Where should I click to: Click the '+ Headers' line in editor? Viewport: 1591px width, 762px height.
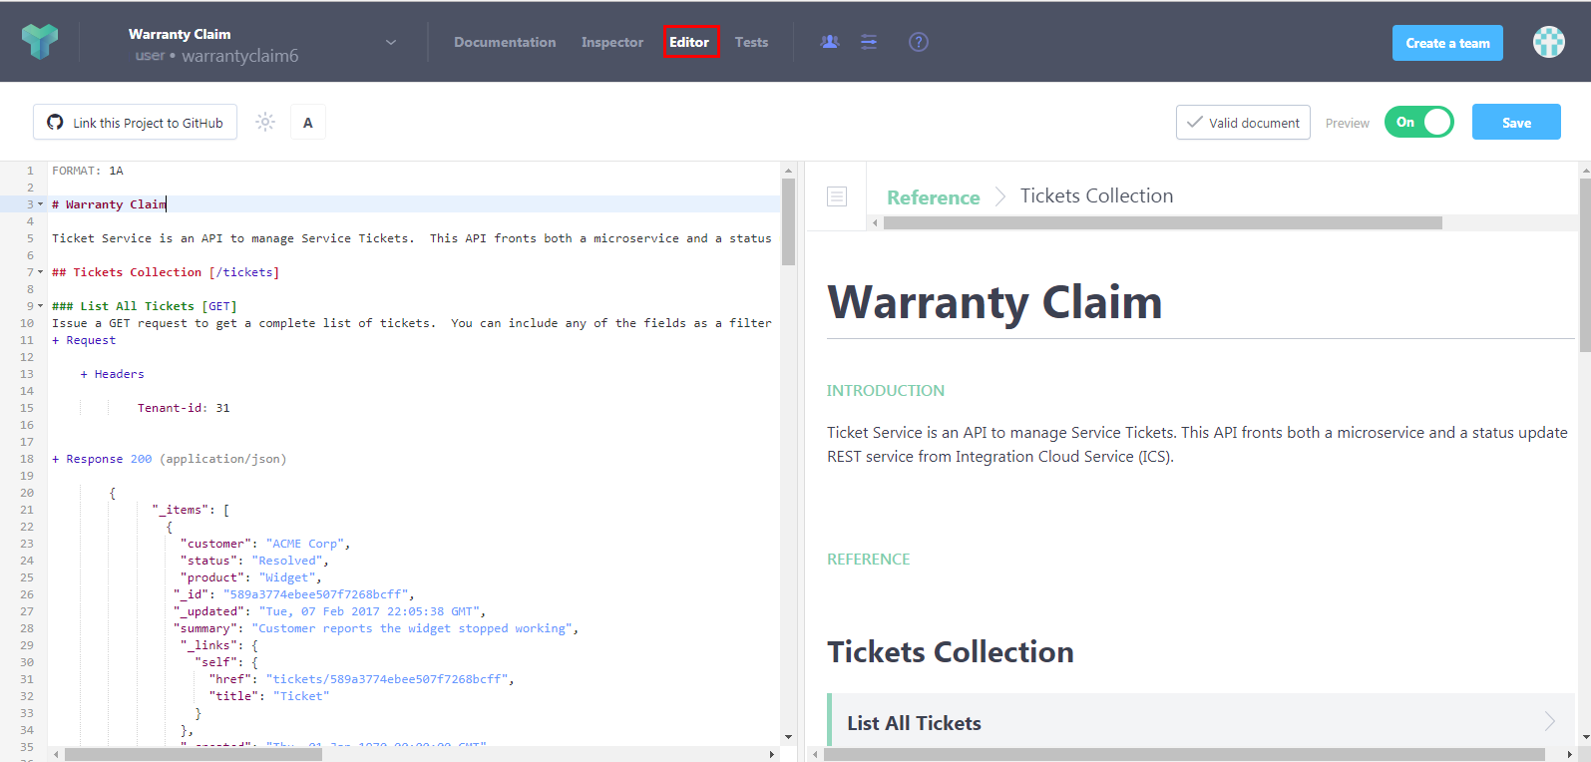point(112,374)
